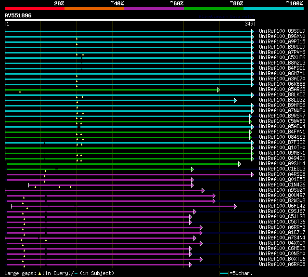Click UniRef100_Q10IH0 label
The image size is (308, 277).
click(282, 148)
